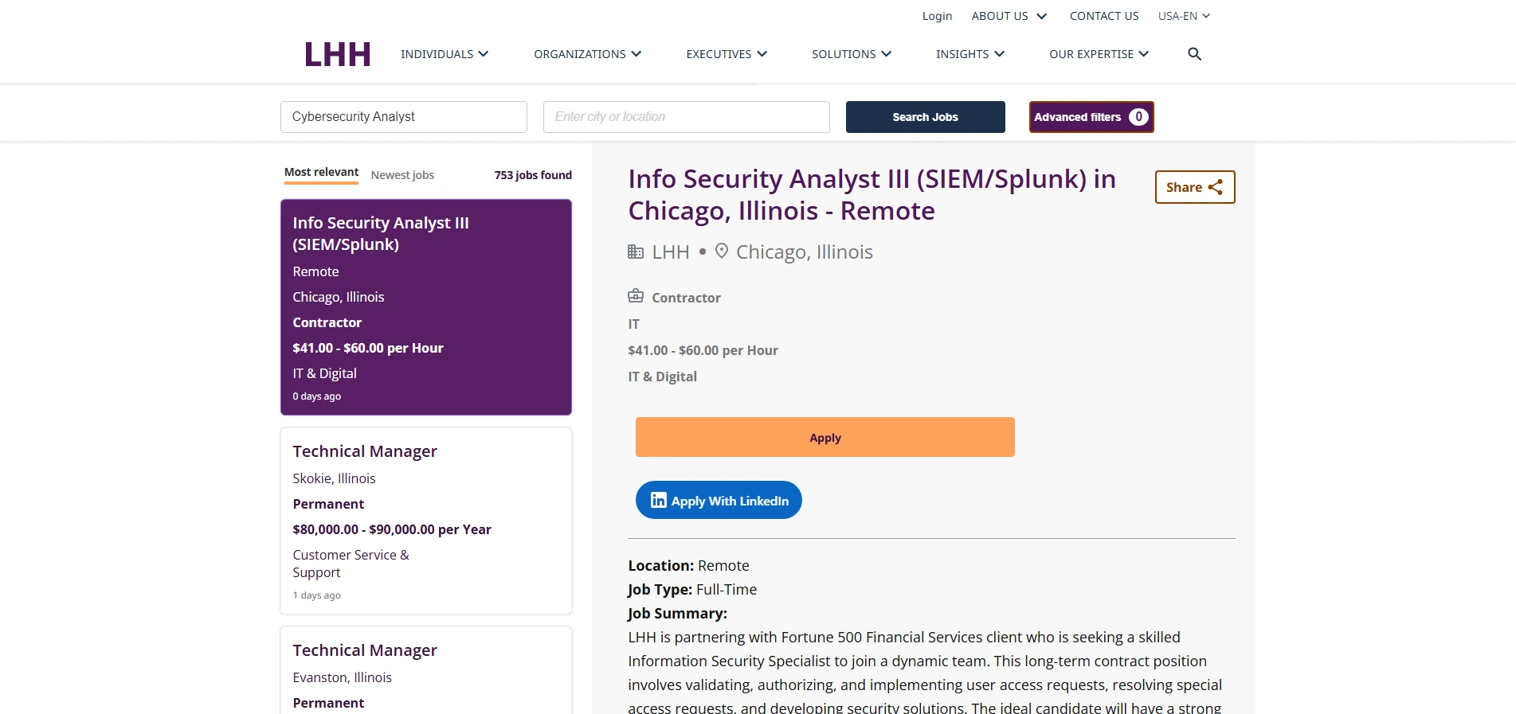This screenshot has width=1516, height=714.
Task: Expand the Individuals menu
Action: coord(445,54)
